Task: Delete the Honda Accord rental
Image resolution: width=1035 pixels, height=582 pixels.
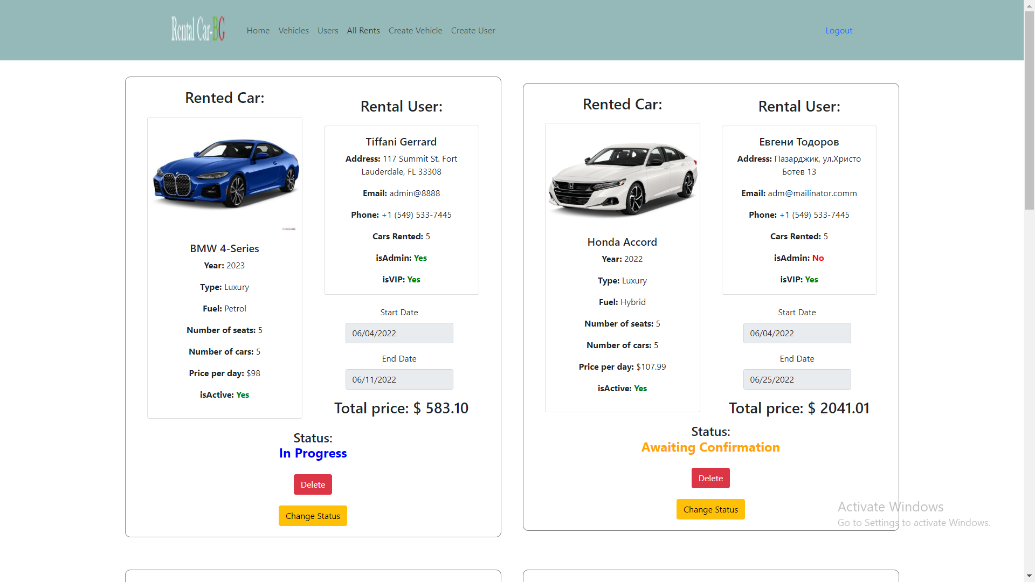Action: tap(710, 478)
